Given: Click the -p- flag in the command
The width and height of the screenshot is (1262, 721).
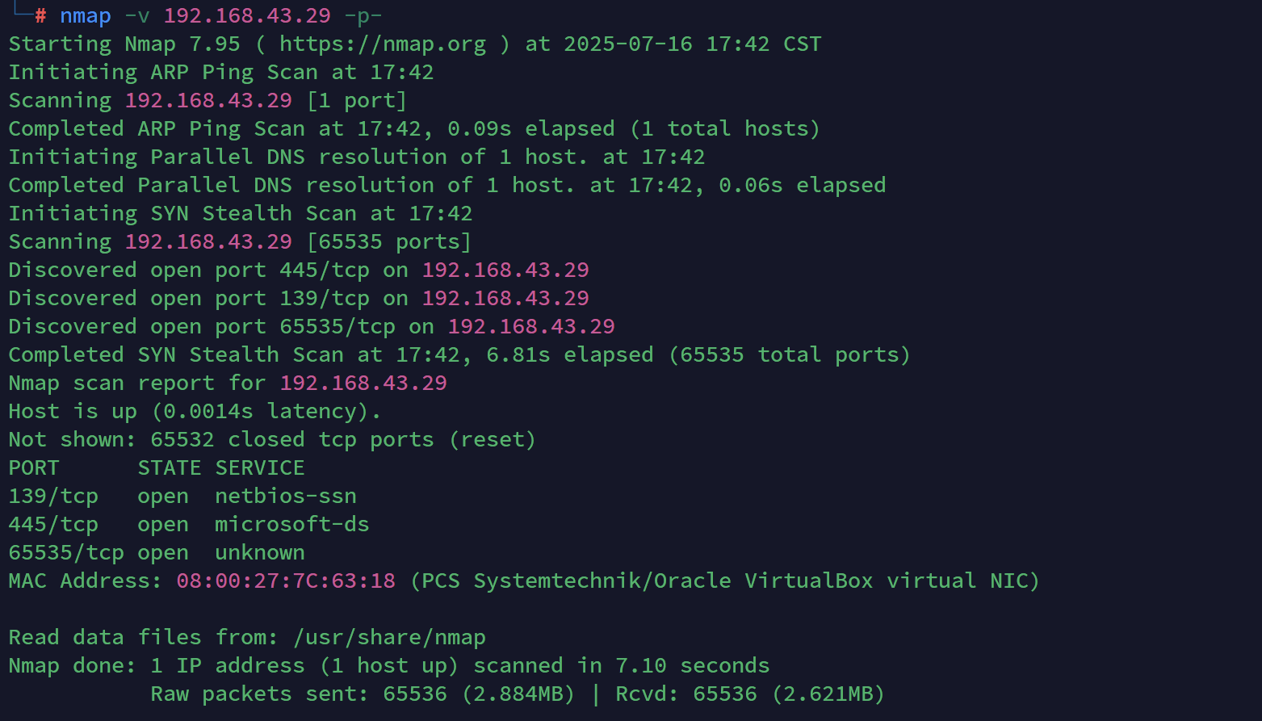Looking at the screenshot, I should (363, 16).
